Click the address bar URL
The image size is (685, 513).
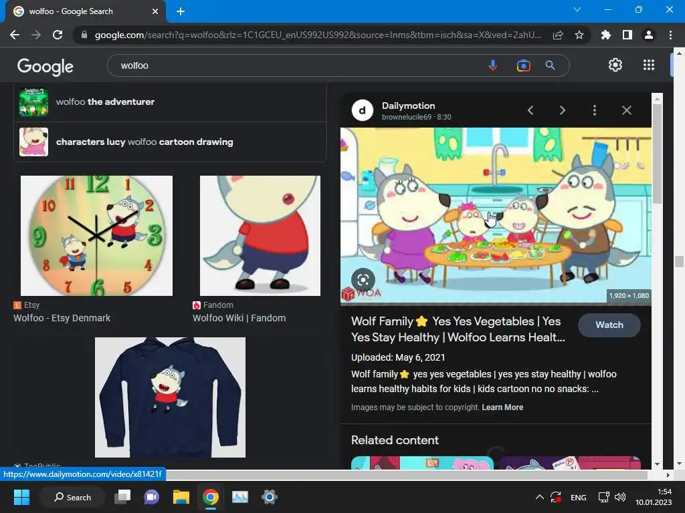coord(318,35)
